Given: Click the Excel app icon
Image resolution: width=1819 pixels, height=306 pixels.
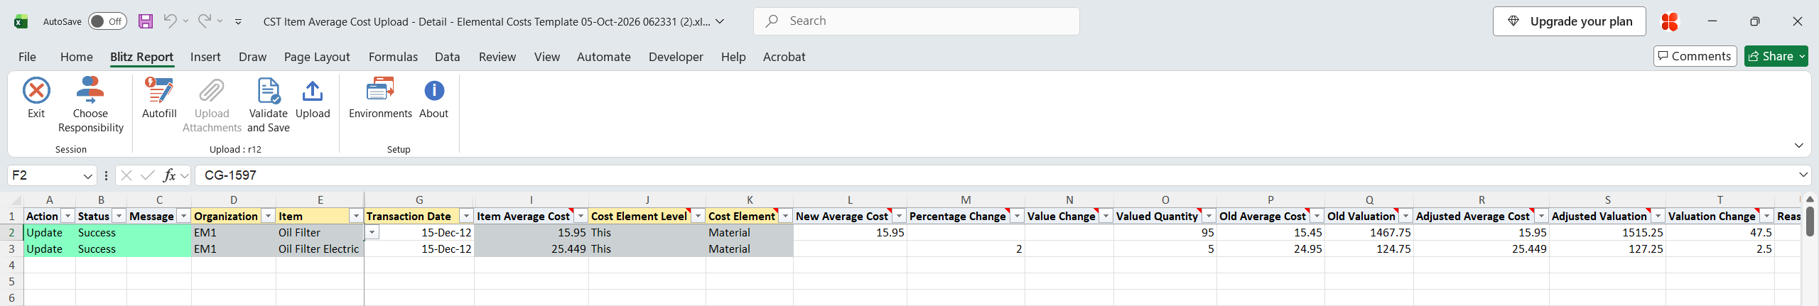Looking at the screenshot, I should tap(21, 21).
